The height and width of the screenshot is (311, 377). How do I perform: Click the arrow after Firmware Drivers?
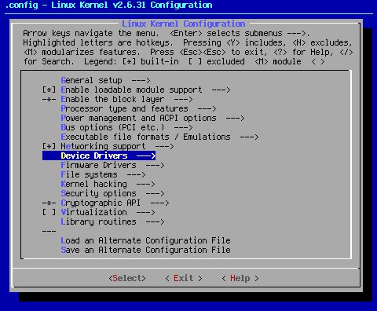(155, 165)
